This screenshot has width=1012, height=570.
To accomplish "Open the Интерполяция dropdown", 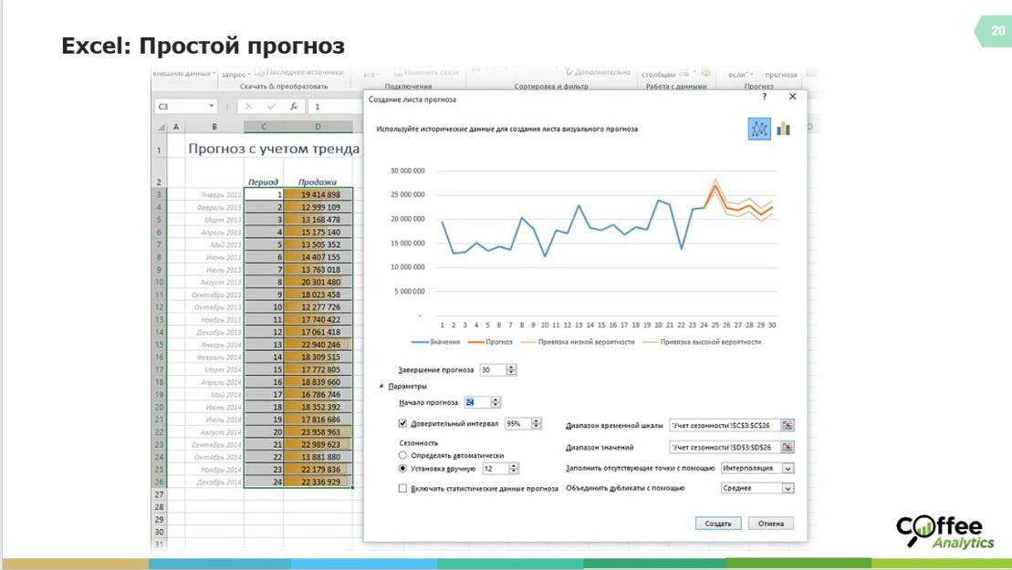I will click(788, 469).
